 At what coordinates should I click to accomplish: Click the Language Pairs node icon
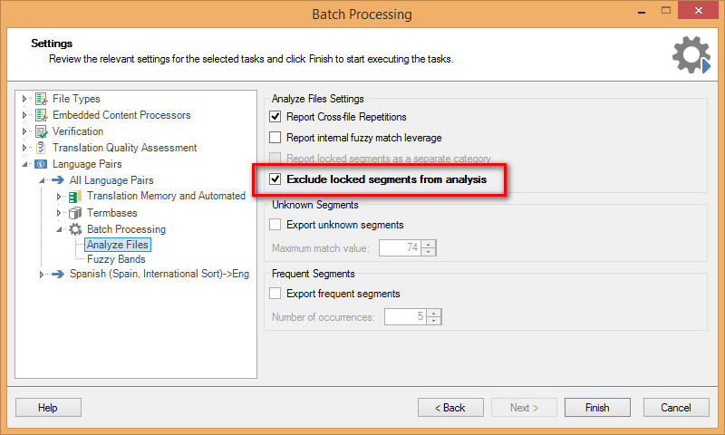click(41, 164)
